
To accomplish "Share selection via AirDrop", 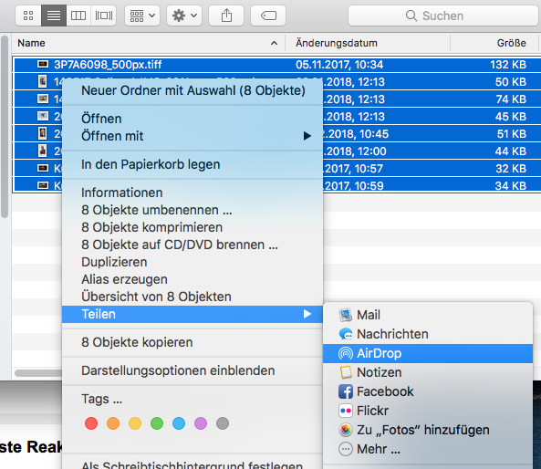I will coord(428,353).
